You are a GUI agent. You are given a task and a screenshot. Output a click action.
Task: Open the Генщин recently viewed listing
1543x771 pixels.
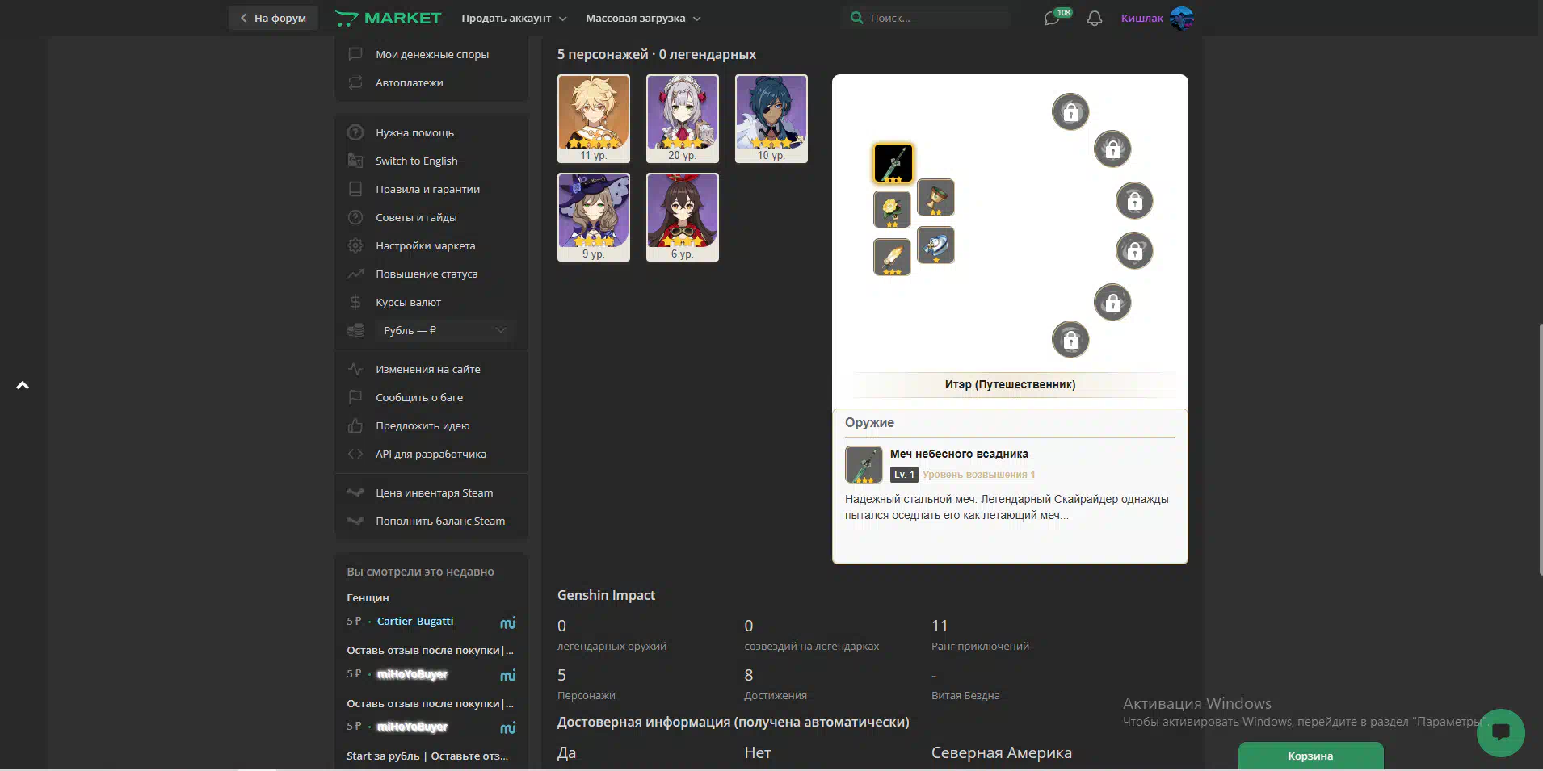368,597
